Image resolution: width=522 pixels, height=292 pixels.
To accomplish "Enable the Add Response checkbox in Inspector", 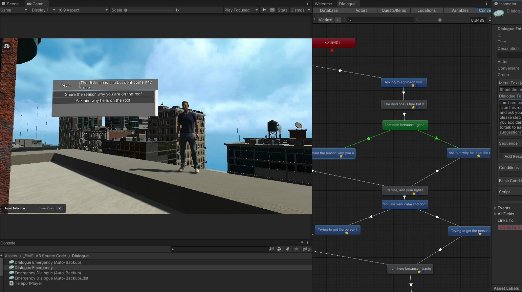I will pos(501,156).
